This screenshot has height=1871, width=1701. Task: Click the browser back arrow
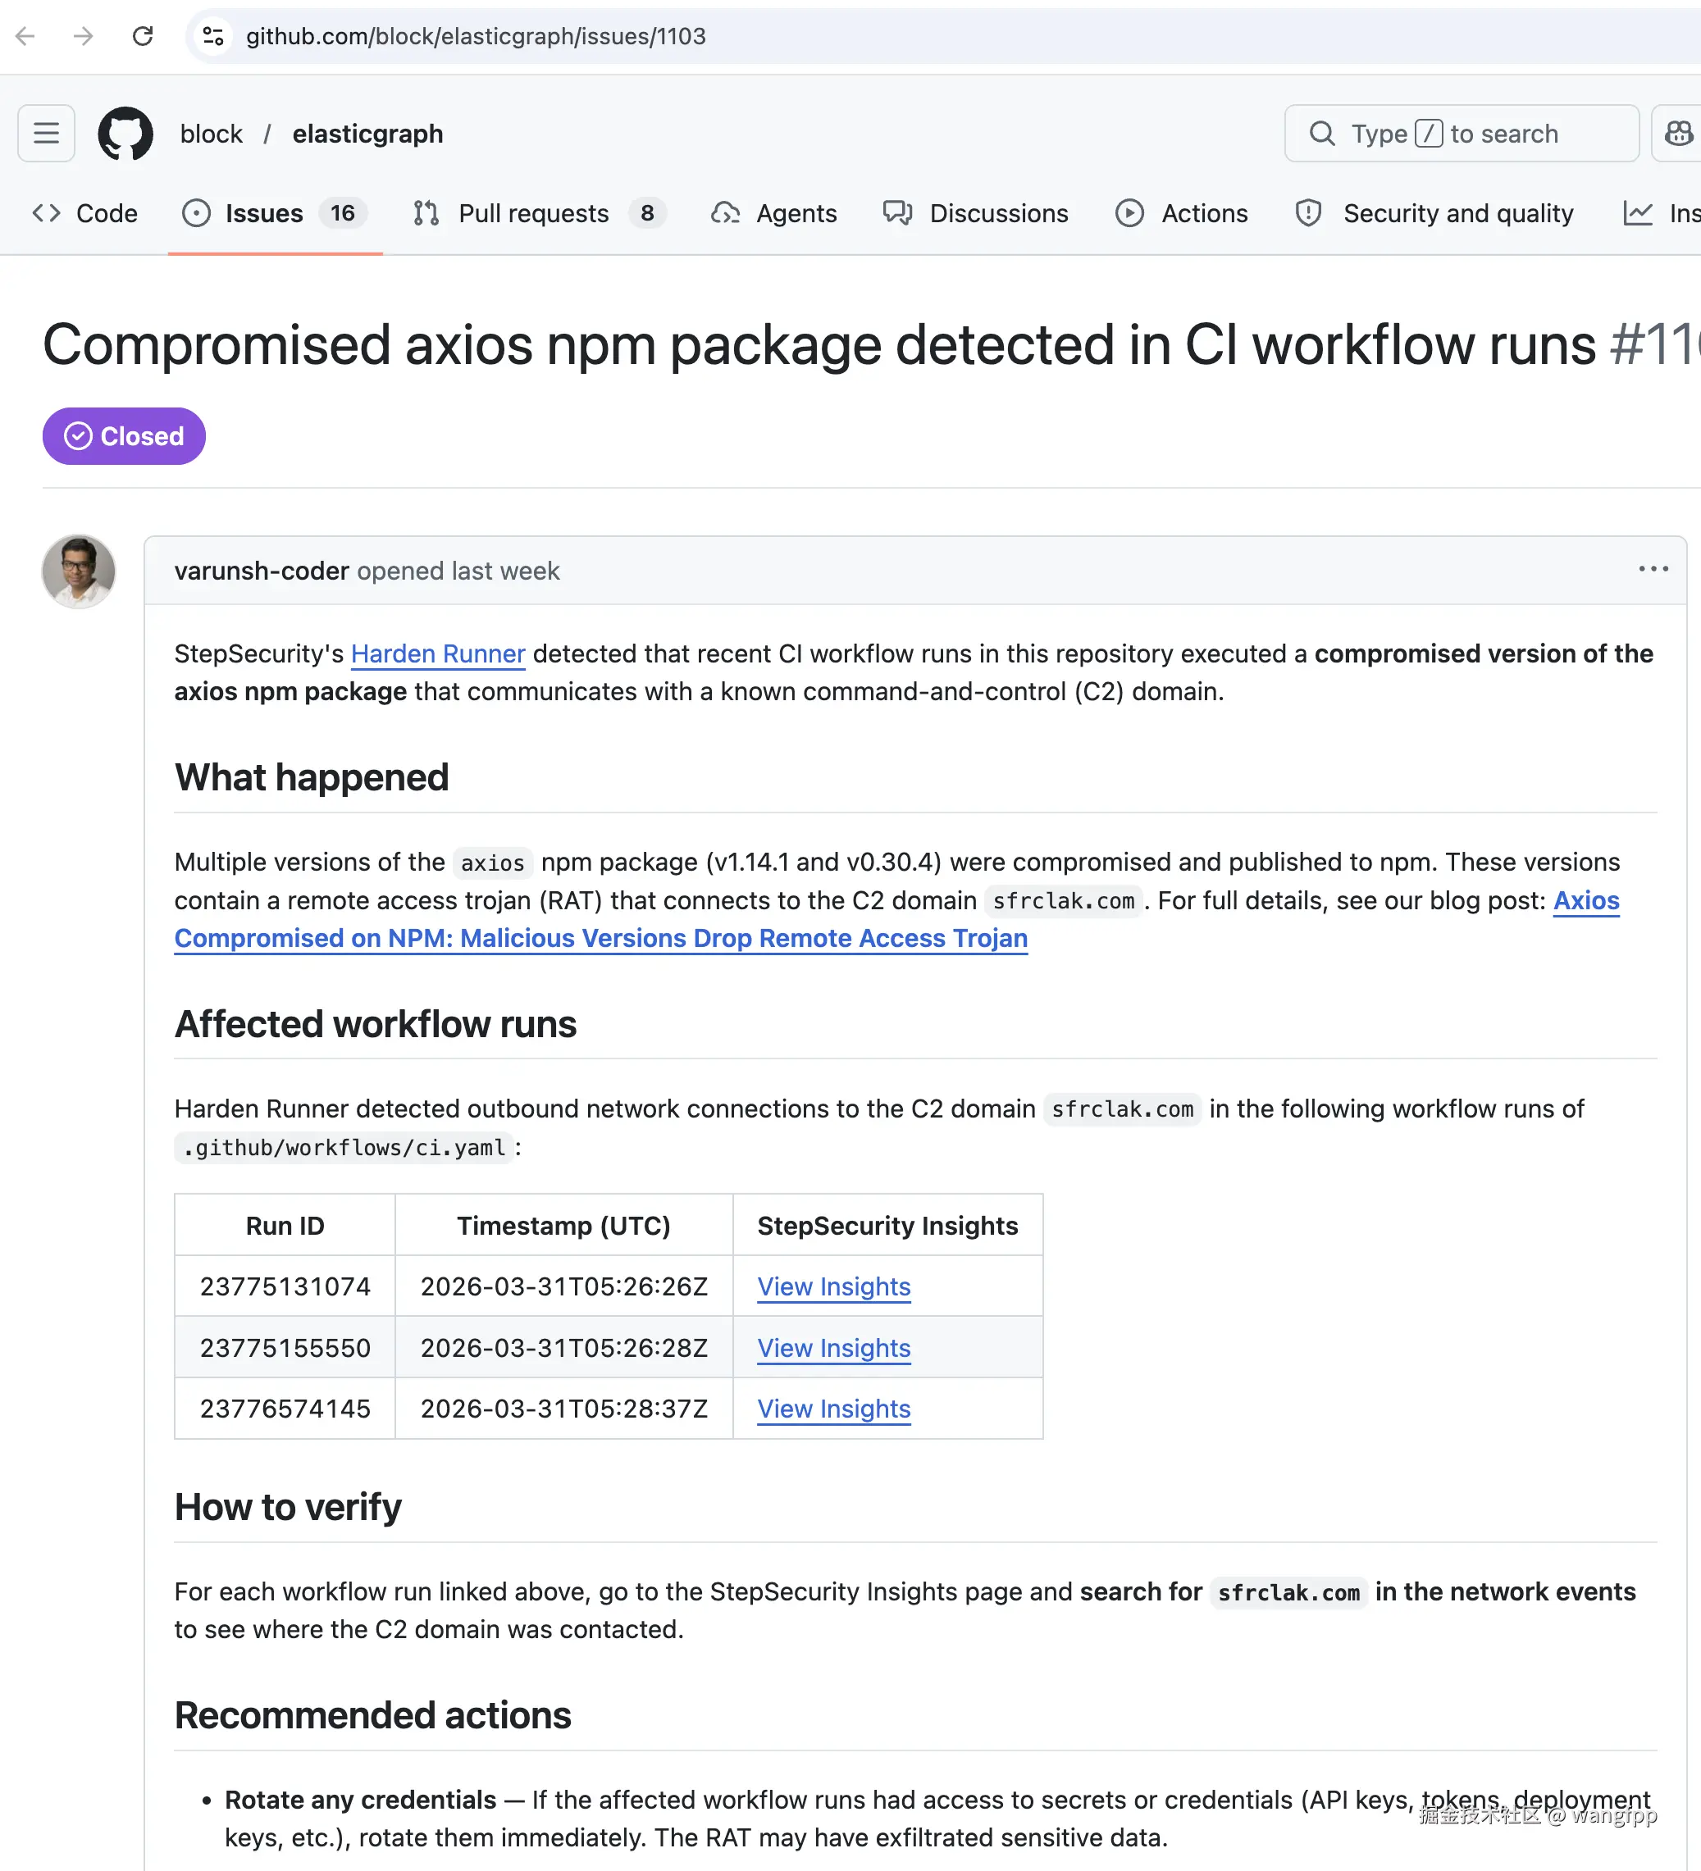pos(26,36)
